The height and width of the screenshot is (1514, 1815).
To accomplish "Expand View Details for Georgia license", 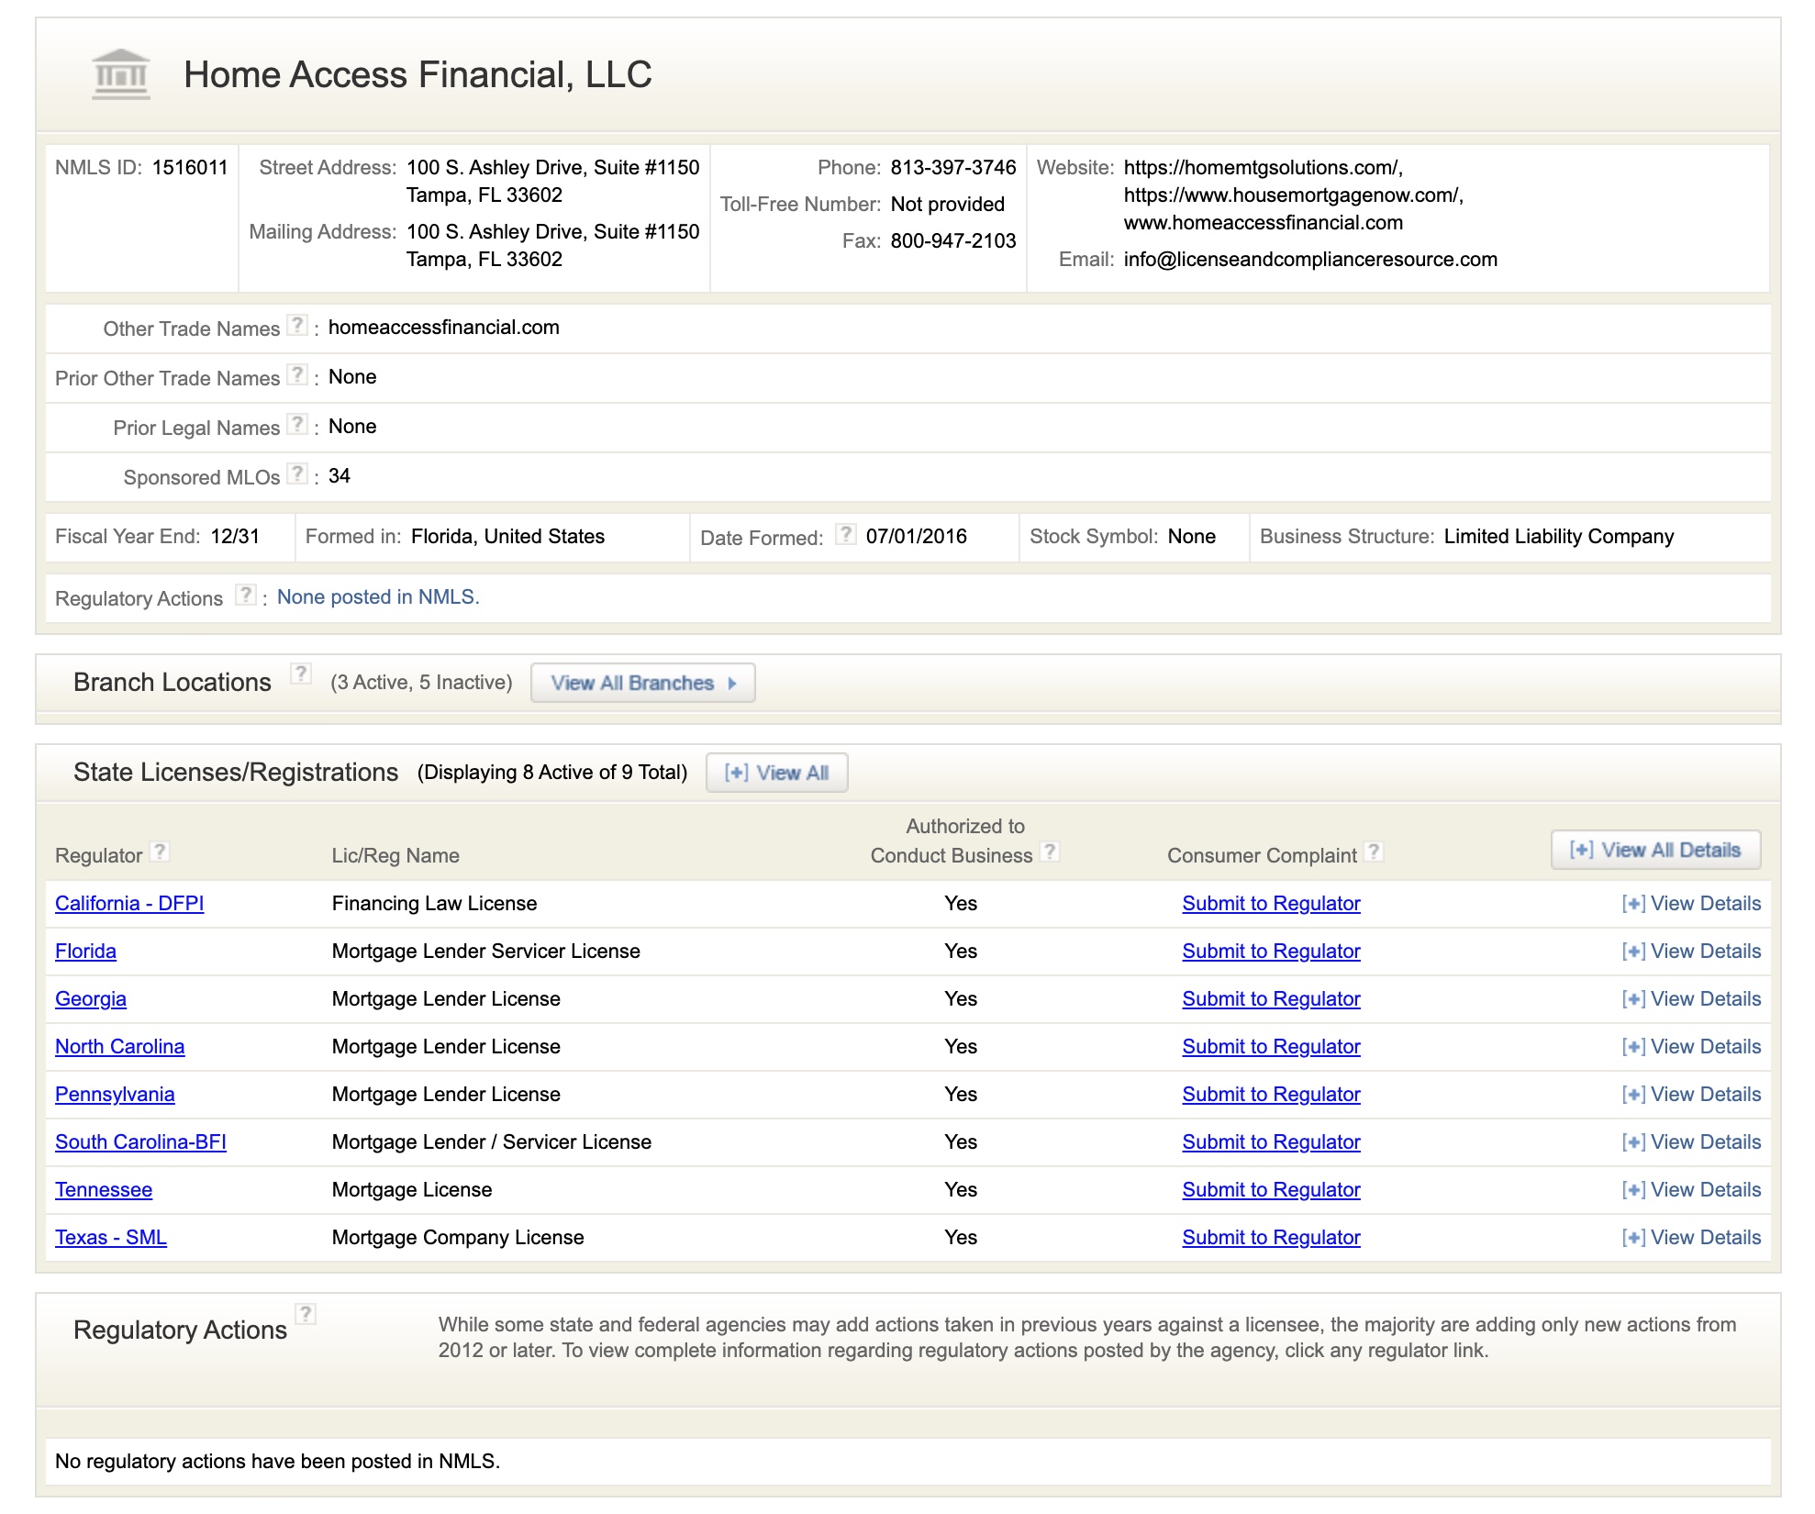I will pos(1690,999).
